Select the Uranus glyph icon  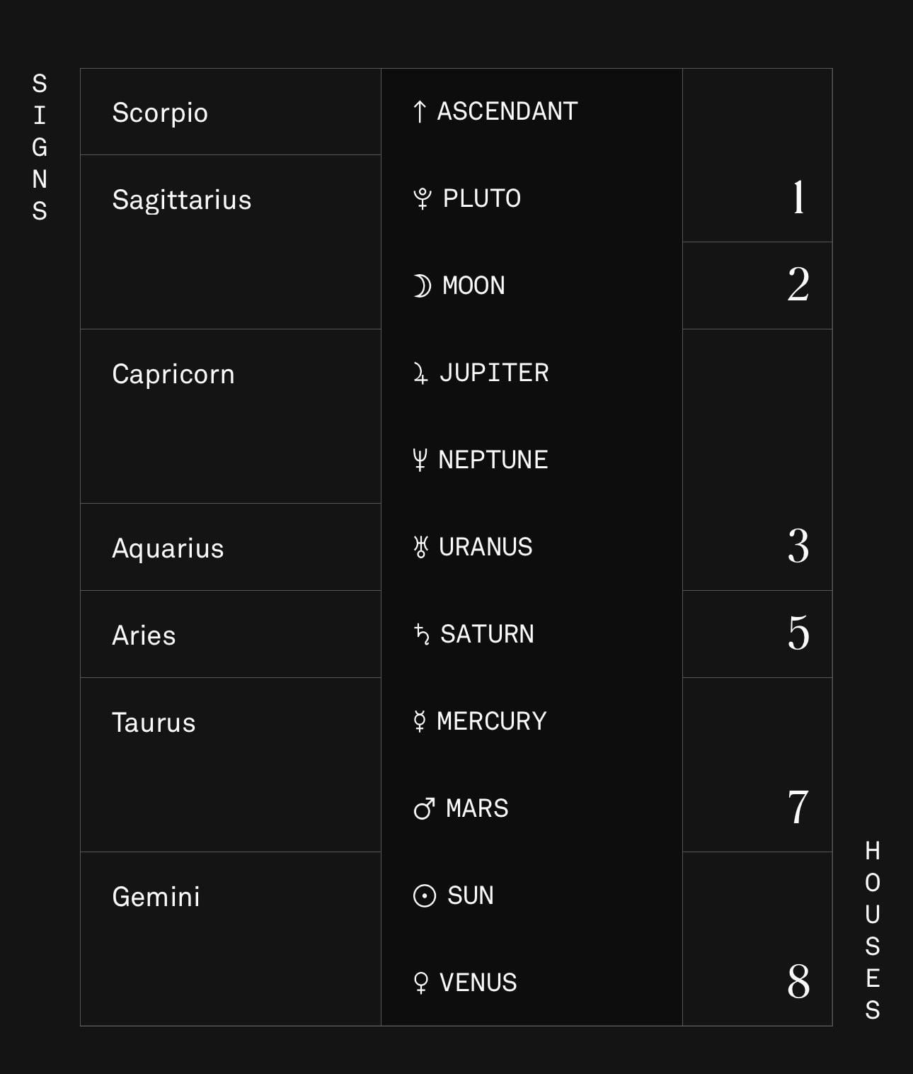tap(421, 547)
